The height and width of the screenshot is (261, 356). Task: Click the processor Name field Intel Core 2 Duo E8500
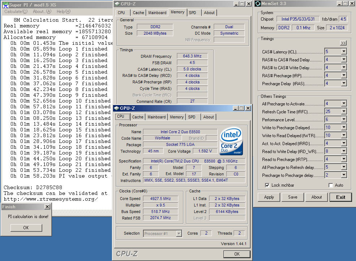point(180,132)
